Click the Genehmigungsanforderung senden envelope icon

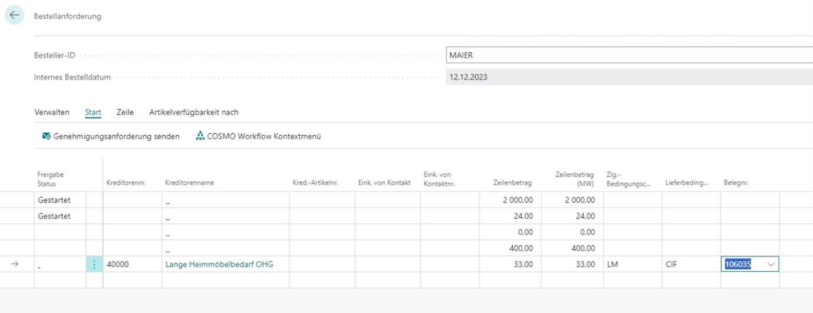(47, 136)
